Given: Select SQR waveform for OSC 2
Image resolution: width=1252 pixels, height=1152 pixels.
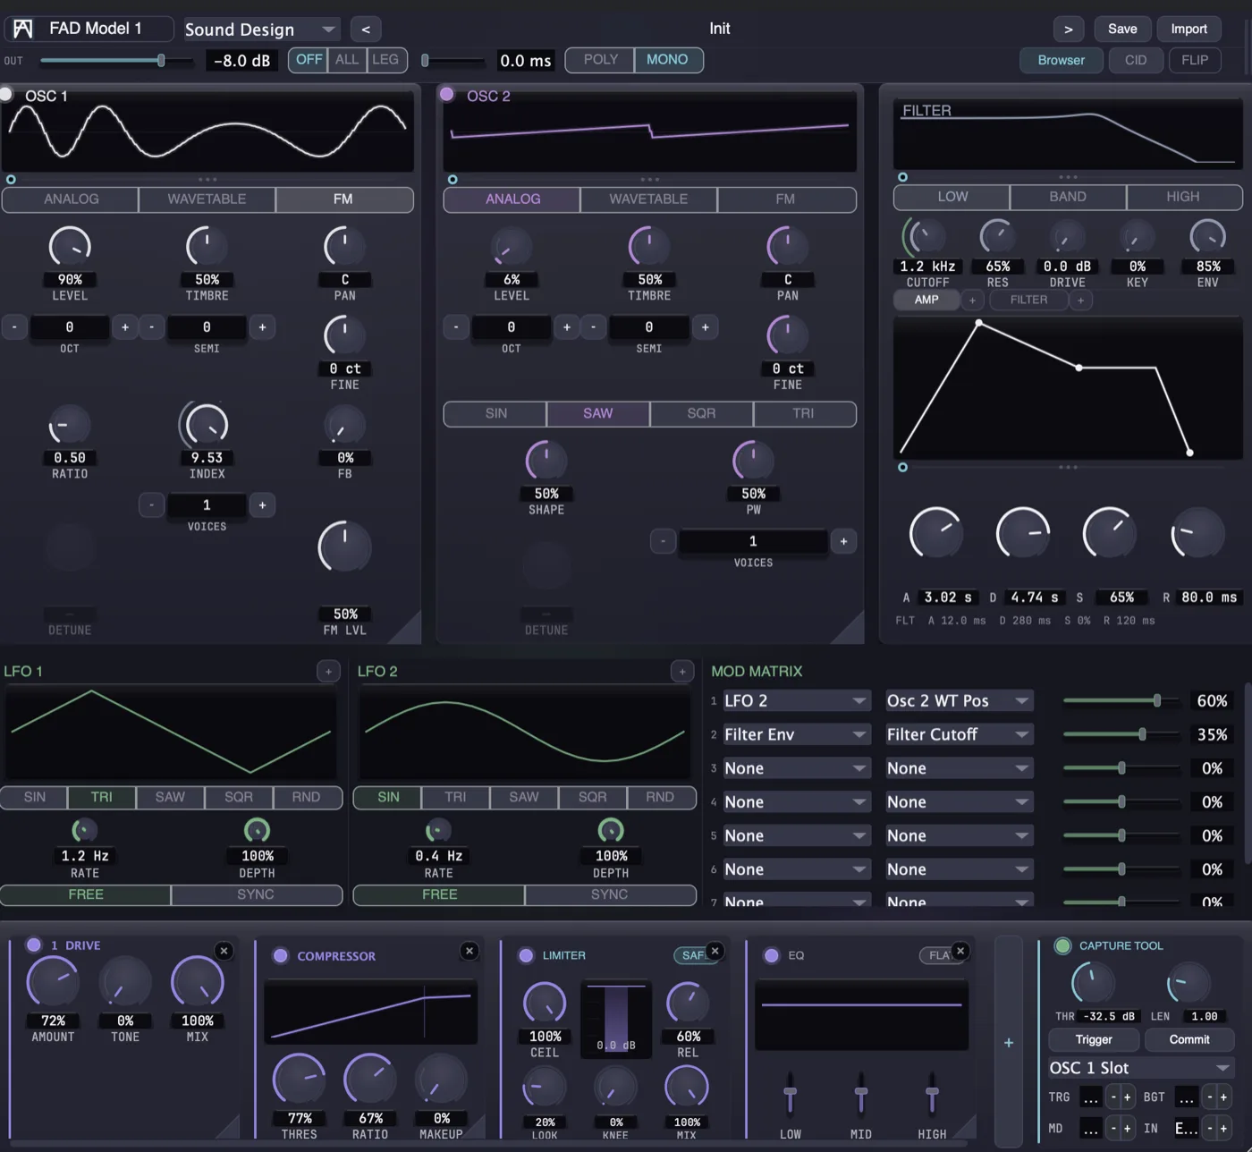Looking at the screenshot, I should click(701, 413).
